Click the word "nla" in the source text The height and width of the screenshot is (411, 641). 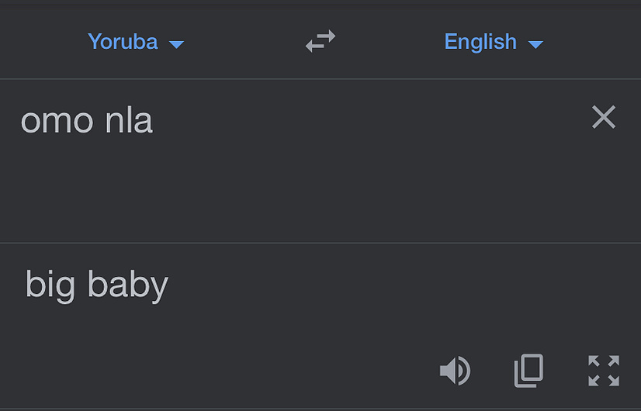pos(129,120)
